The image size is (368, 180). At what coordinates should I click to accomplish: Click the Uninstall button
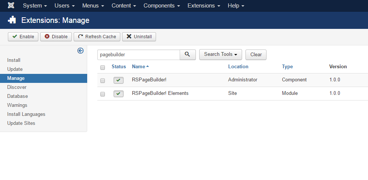(139, 36)
